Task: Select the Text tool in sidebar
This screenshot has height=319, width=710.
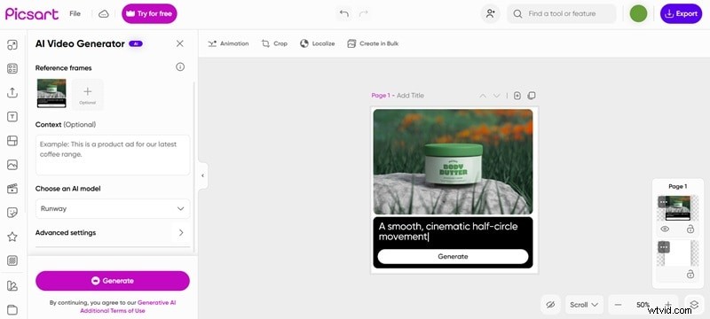Action: pyautogui.click(x=12, y=117)
